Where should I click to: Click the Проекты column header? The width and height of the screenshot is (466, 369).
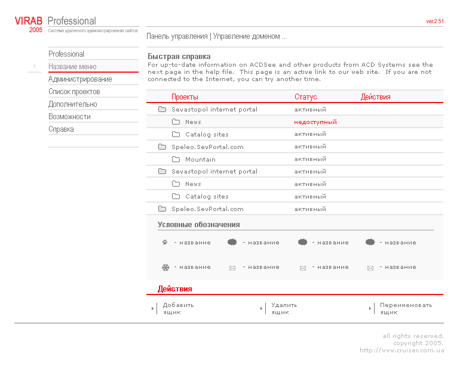(x=185, y=97)
